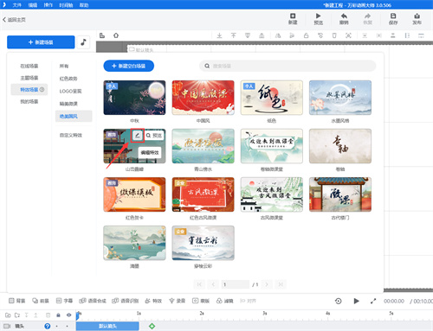This screenshot has height=331, width=433.
Task: Click the pencil edit icon on 山峦叠嶂 thumbnail
Action: coord(138,135)
